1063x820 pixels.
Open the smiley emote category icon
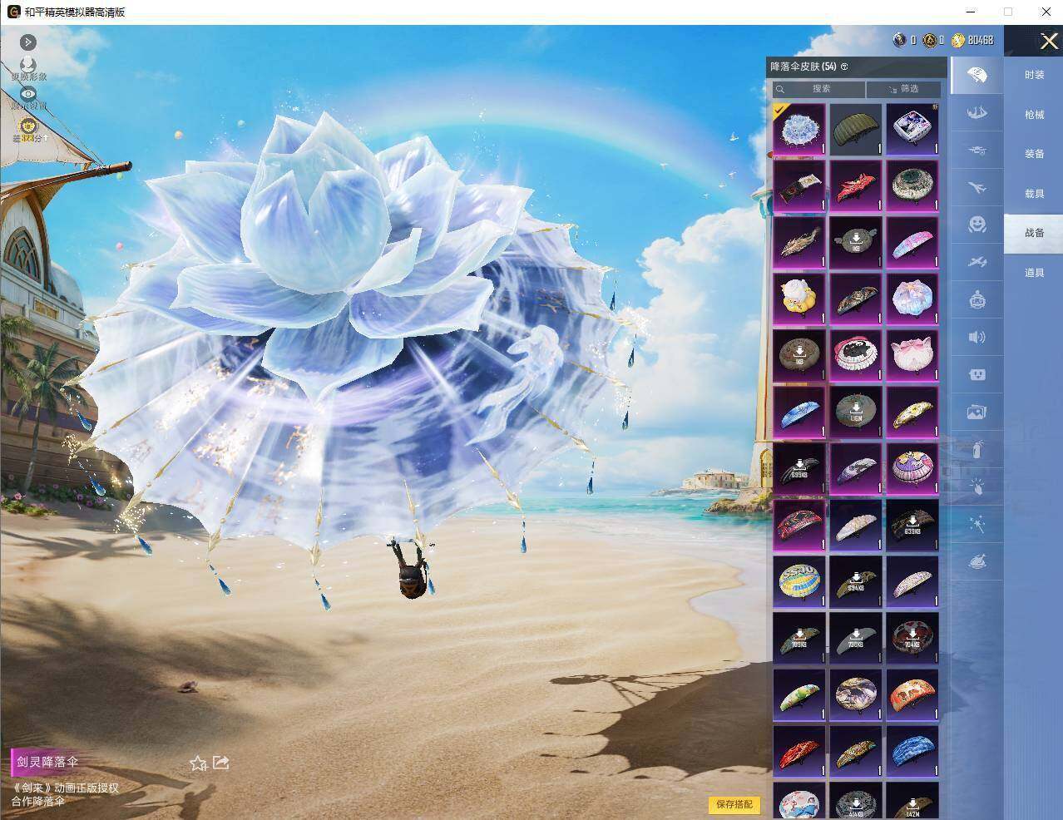click(x=976, y=225)
